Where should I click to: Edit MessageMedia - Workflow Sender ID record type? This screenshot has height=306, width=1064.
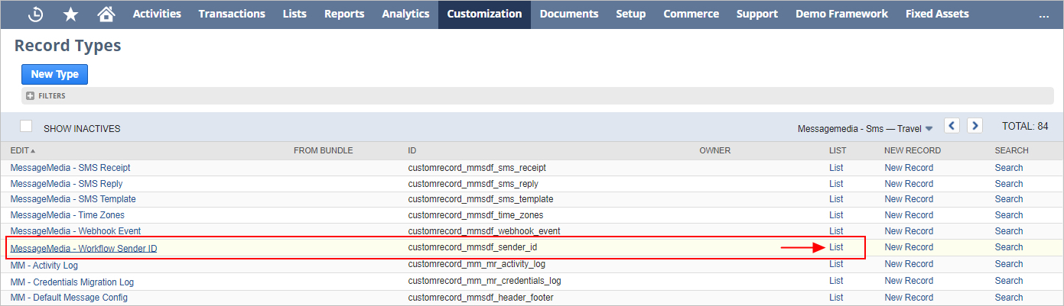(x=83, y=248)
